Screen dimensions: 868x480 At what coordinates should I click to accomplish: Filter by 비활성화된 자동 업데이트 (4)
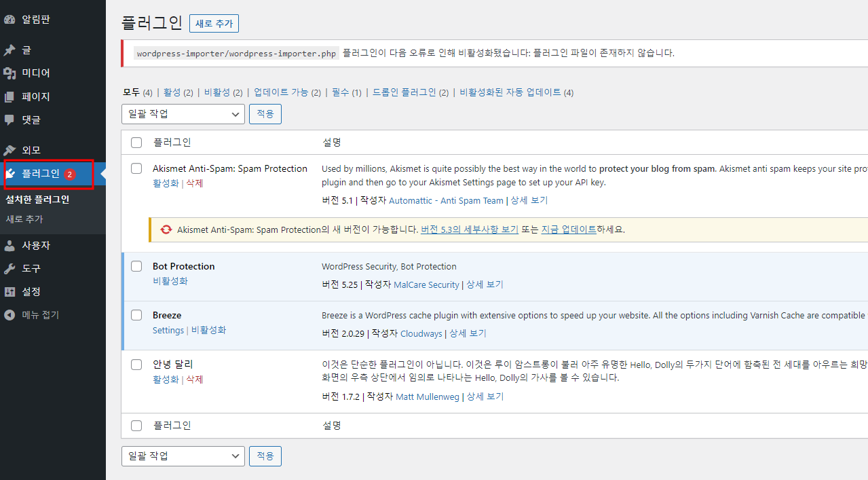(x=516, y=92)
